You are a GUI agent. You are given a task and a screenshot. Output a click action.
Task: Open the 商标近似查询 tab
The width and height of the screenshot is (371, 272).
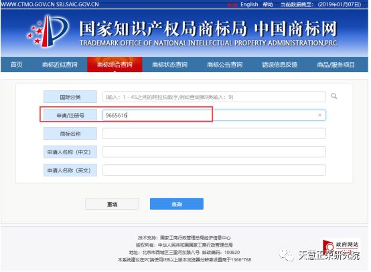(x=60, y=65)
